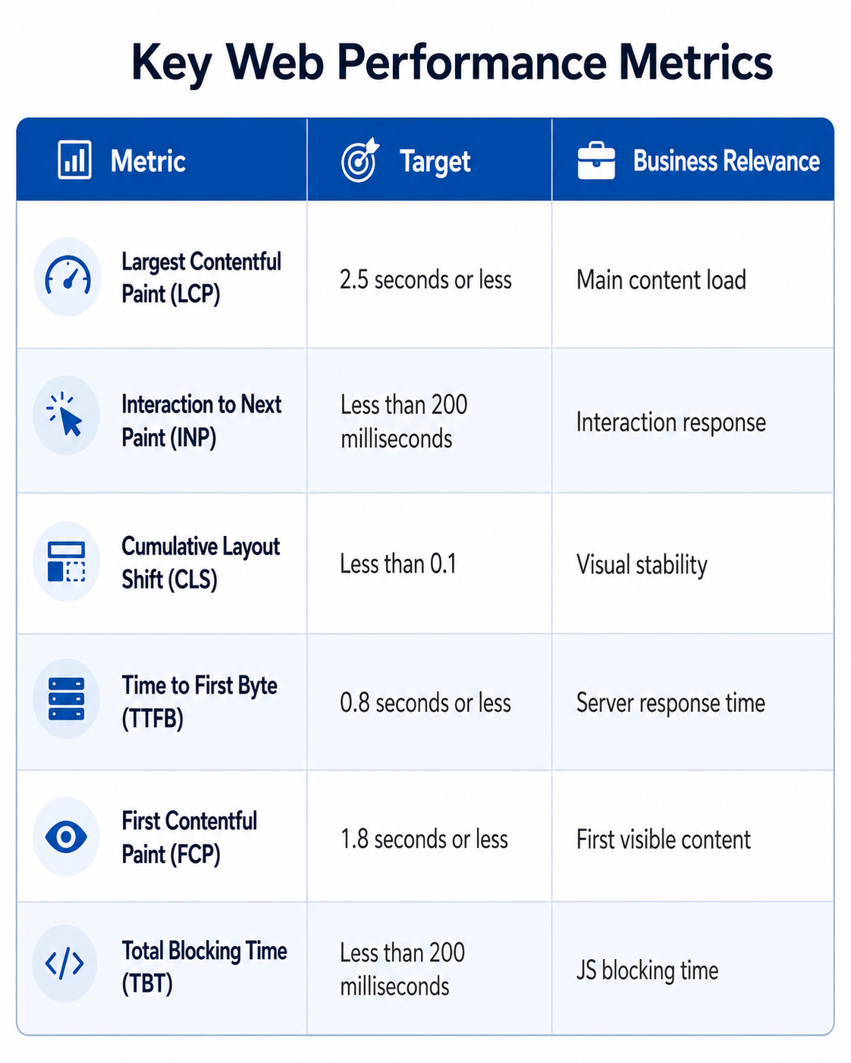This screenshot has height=1063, width=851.
Task: Click the 'Key Web Performance Metrics' title
Action: coord(452,62)
